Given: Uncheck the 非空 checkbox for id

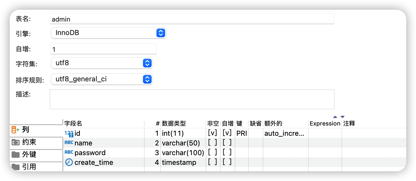Looking at the screenshot, I should 213,133.
